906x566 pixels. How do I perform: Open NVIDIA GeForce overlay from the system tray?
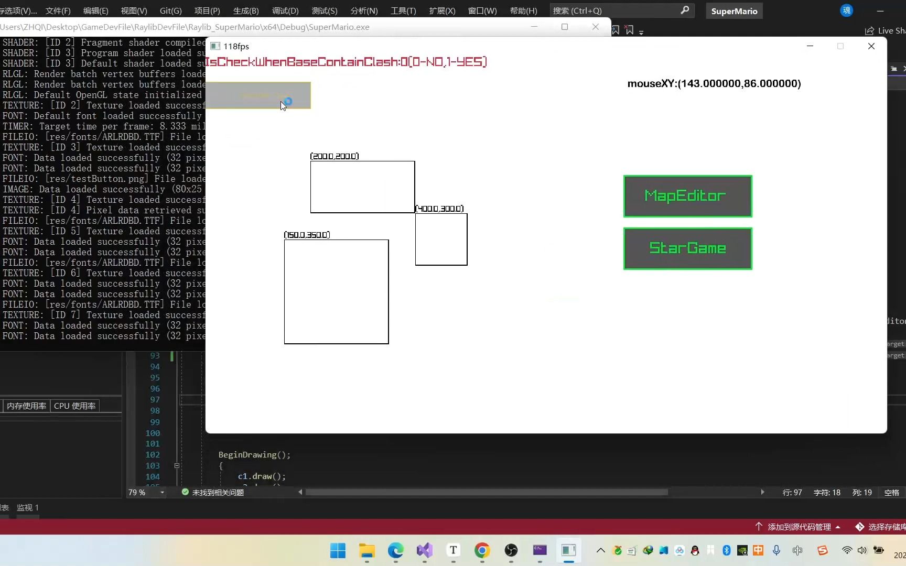742,550
